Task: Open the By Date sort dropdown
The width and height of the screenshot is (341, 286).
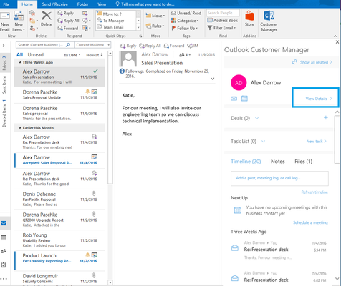Action: point(72,55)
